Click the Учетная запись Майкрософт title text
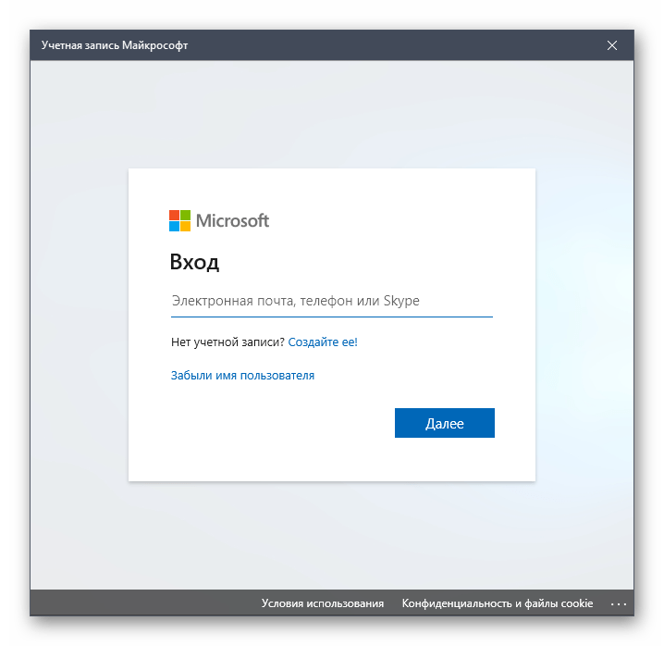Screen dimensions: 664x646 click(x=115, y=45)
